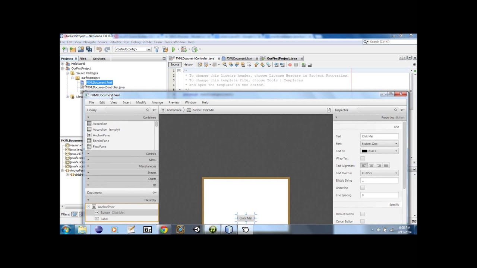Click the Line Spacing input field
The height and width of the screenshot is (268, 477).
click(x=379, y=195)
